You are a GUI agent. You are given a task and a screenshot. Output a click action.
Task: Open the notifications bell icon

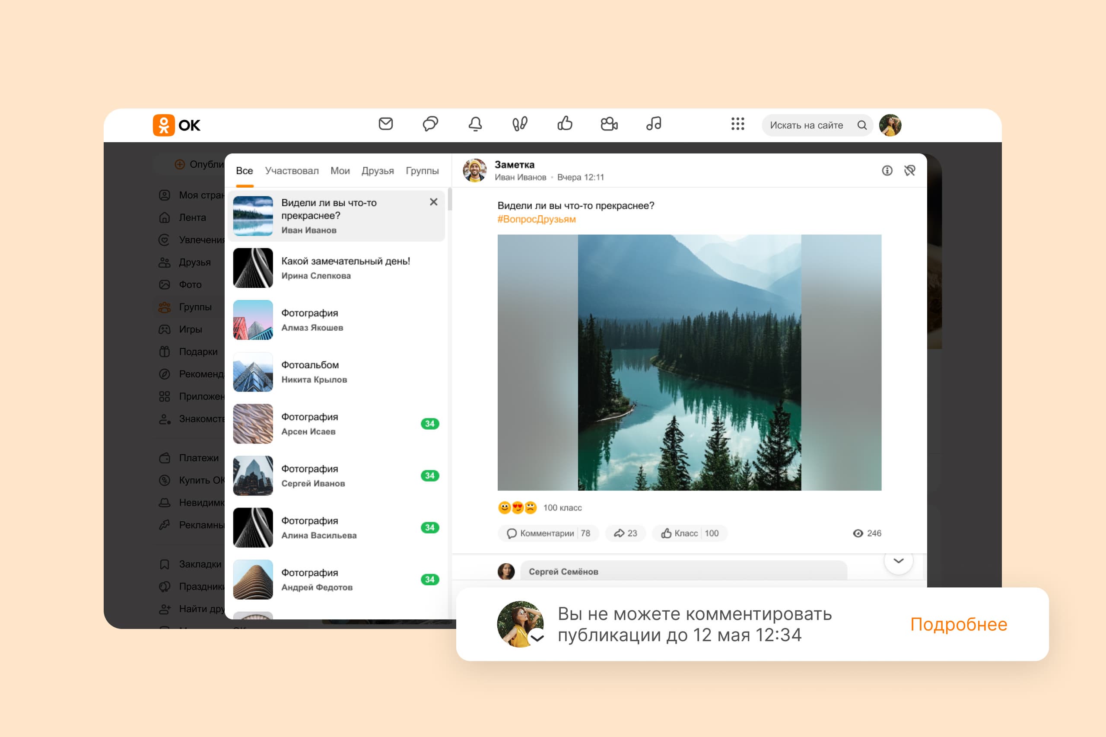pyautogui.click(x=475, y=124)
